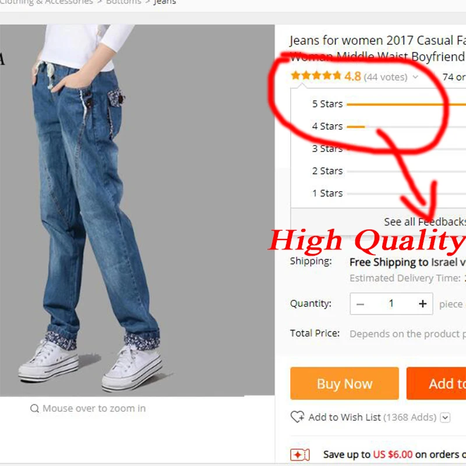Click the orange rating stars
The height and width of the screenshot is (466, 466).
(x=316, y=76)
